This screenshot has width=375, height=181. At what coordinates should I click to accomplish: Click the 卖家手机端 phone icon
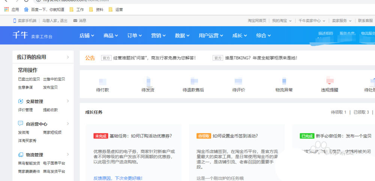click(15, 21)
